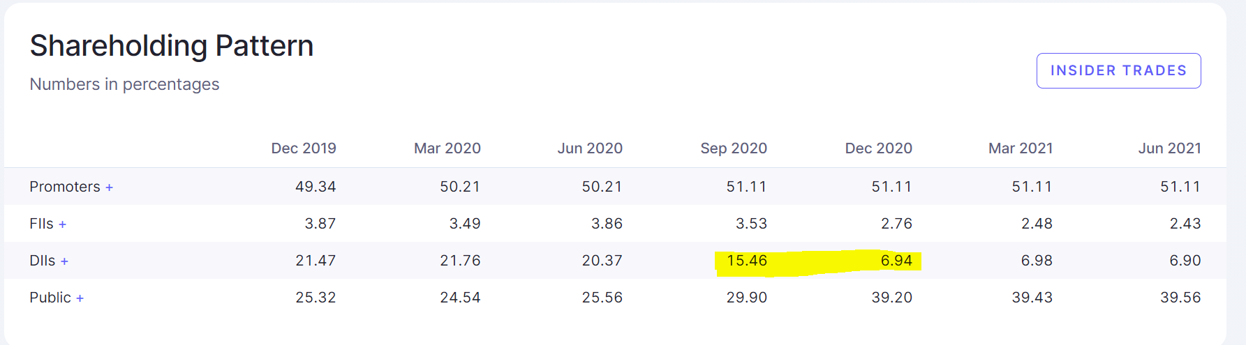Click the highlighted DIIs value 6.94

[896, 261]
